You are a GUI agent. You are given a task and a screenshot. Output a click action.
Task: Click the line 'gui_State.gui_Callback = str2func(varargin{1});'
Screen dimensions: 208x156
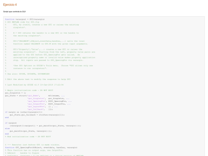(37, 115)
